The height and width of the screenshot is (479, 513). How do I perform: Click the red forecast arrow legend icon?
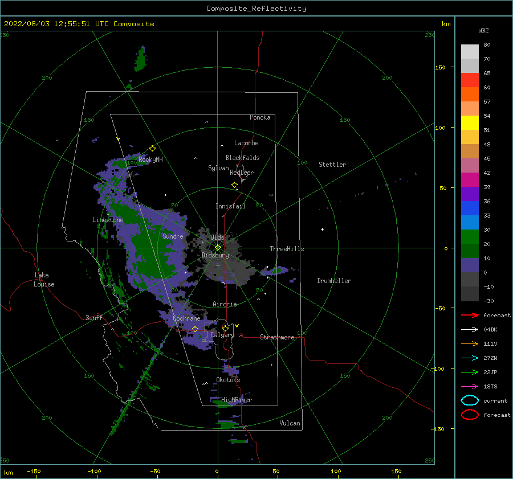pos(470,315)
